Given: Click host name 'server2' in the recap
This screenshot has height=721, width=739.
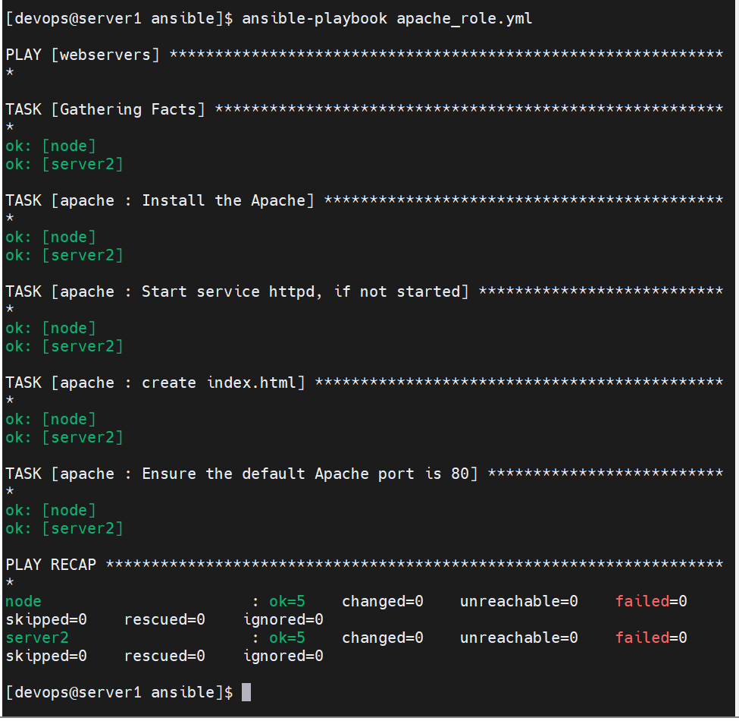Looking at the screenshot, I should (37, 638).
